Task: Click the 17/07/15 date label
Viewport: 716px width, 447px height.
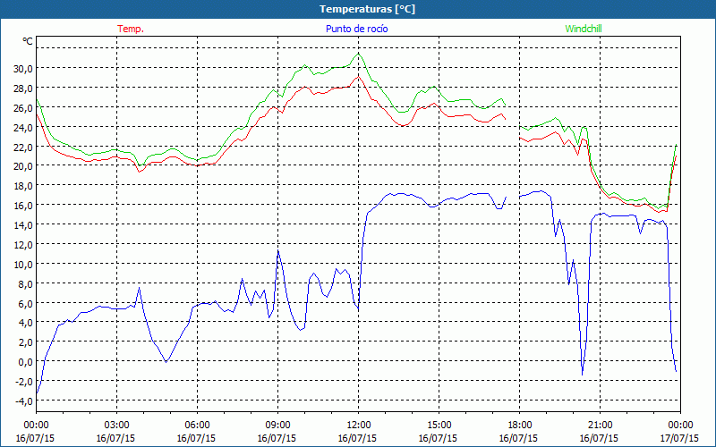Action: (x=680, y=438)
